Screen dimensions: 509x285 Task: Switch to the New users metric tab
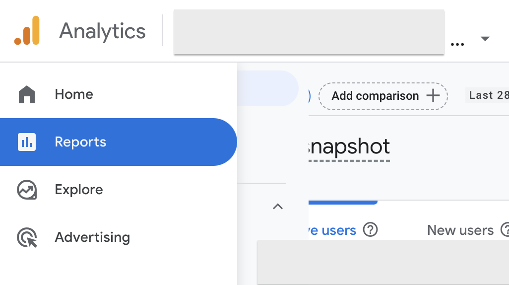point(460,230)
